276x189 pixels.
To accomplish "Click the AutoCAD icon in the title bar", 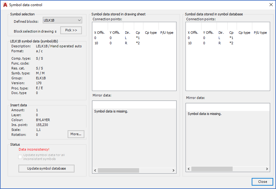I will (5, 5).
